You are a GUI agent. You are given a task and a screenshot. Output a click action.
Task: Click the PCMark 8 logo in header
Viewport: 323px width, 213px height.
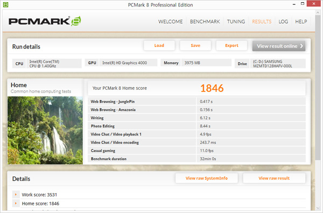click(45, 21)
